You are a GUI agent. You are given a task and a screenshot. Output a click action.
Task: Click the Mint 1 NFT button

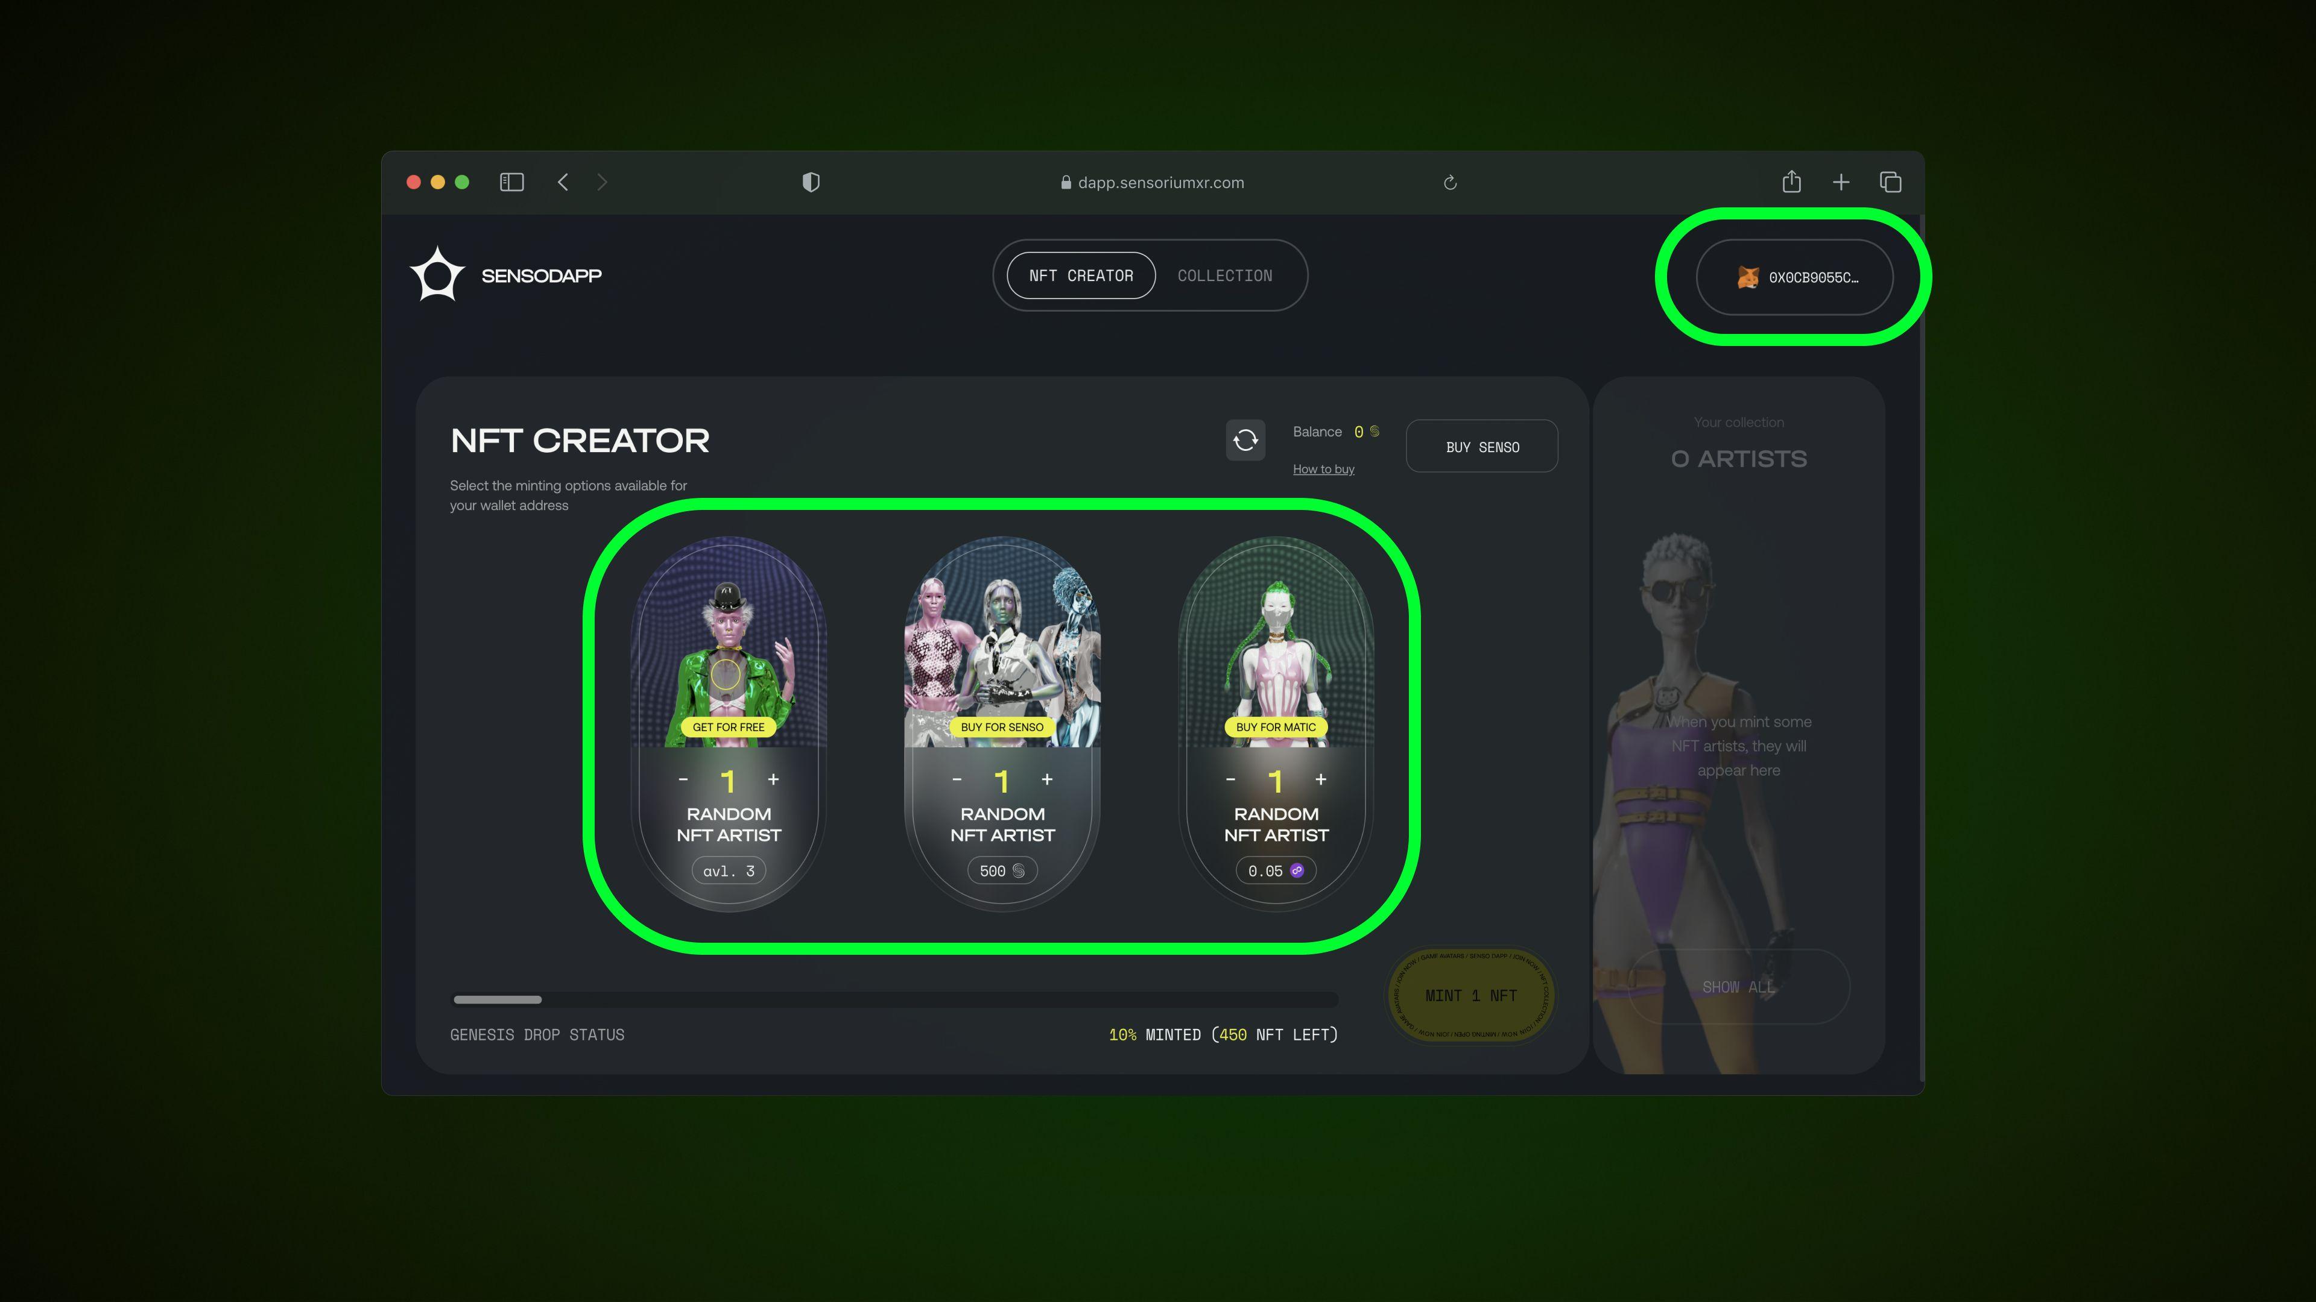coord(1471,996)
